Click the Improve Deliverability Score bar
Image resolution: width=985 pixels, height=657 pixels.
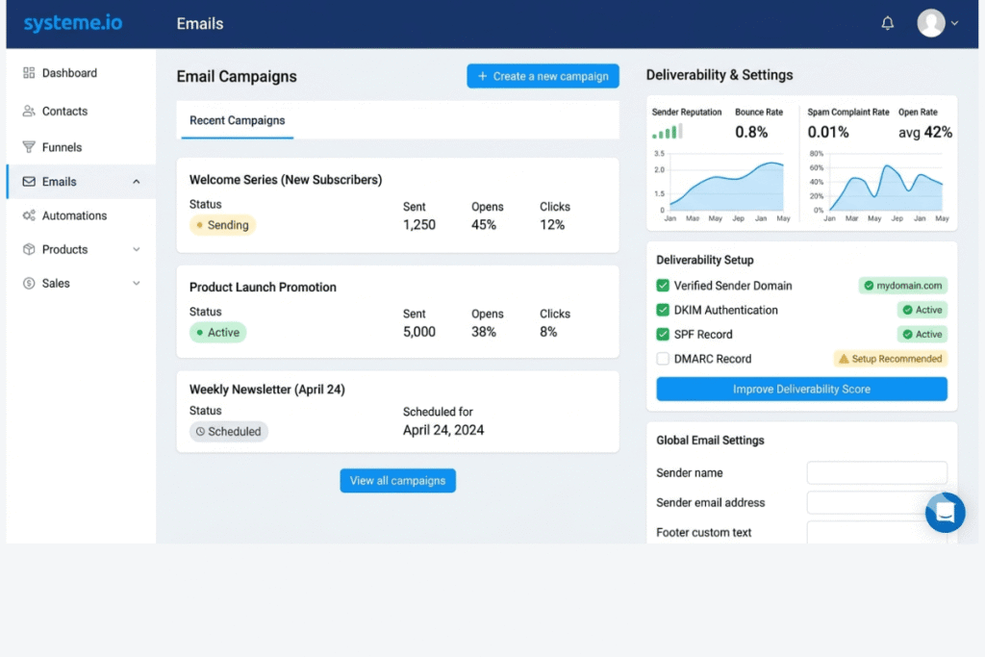pyautogui.click(x=800, y=389)
